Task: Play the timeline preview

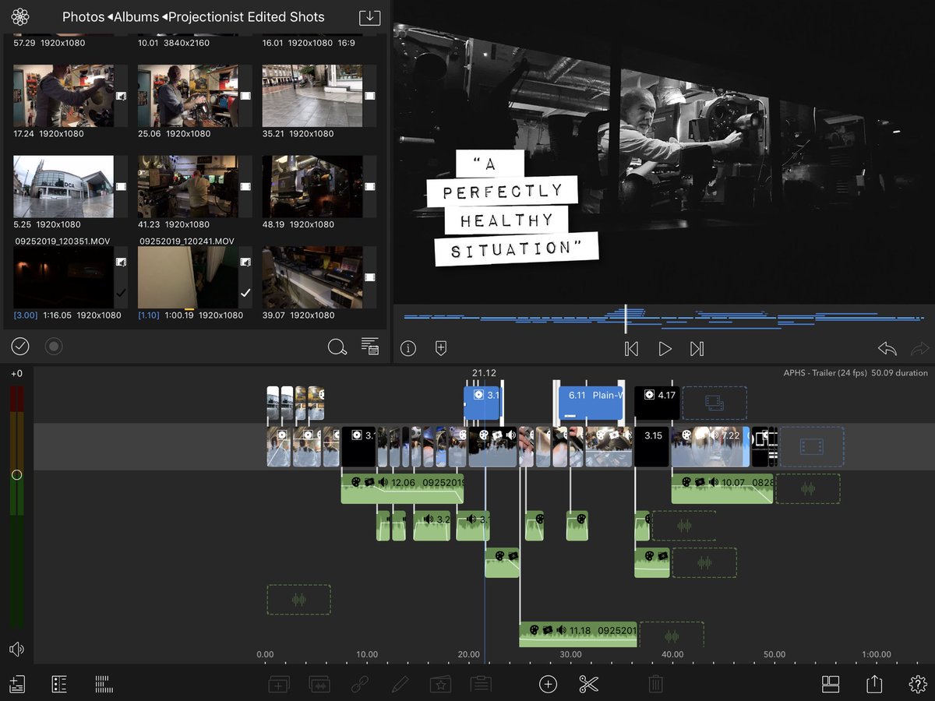Action: pyautogui.click(x=665, y=349)
